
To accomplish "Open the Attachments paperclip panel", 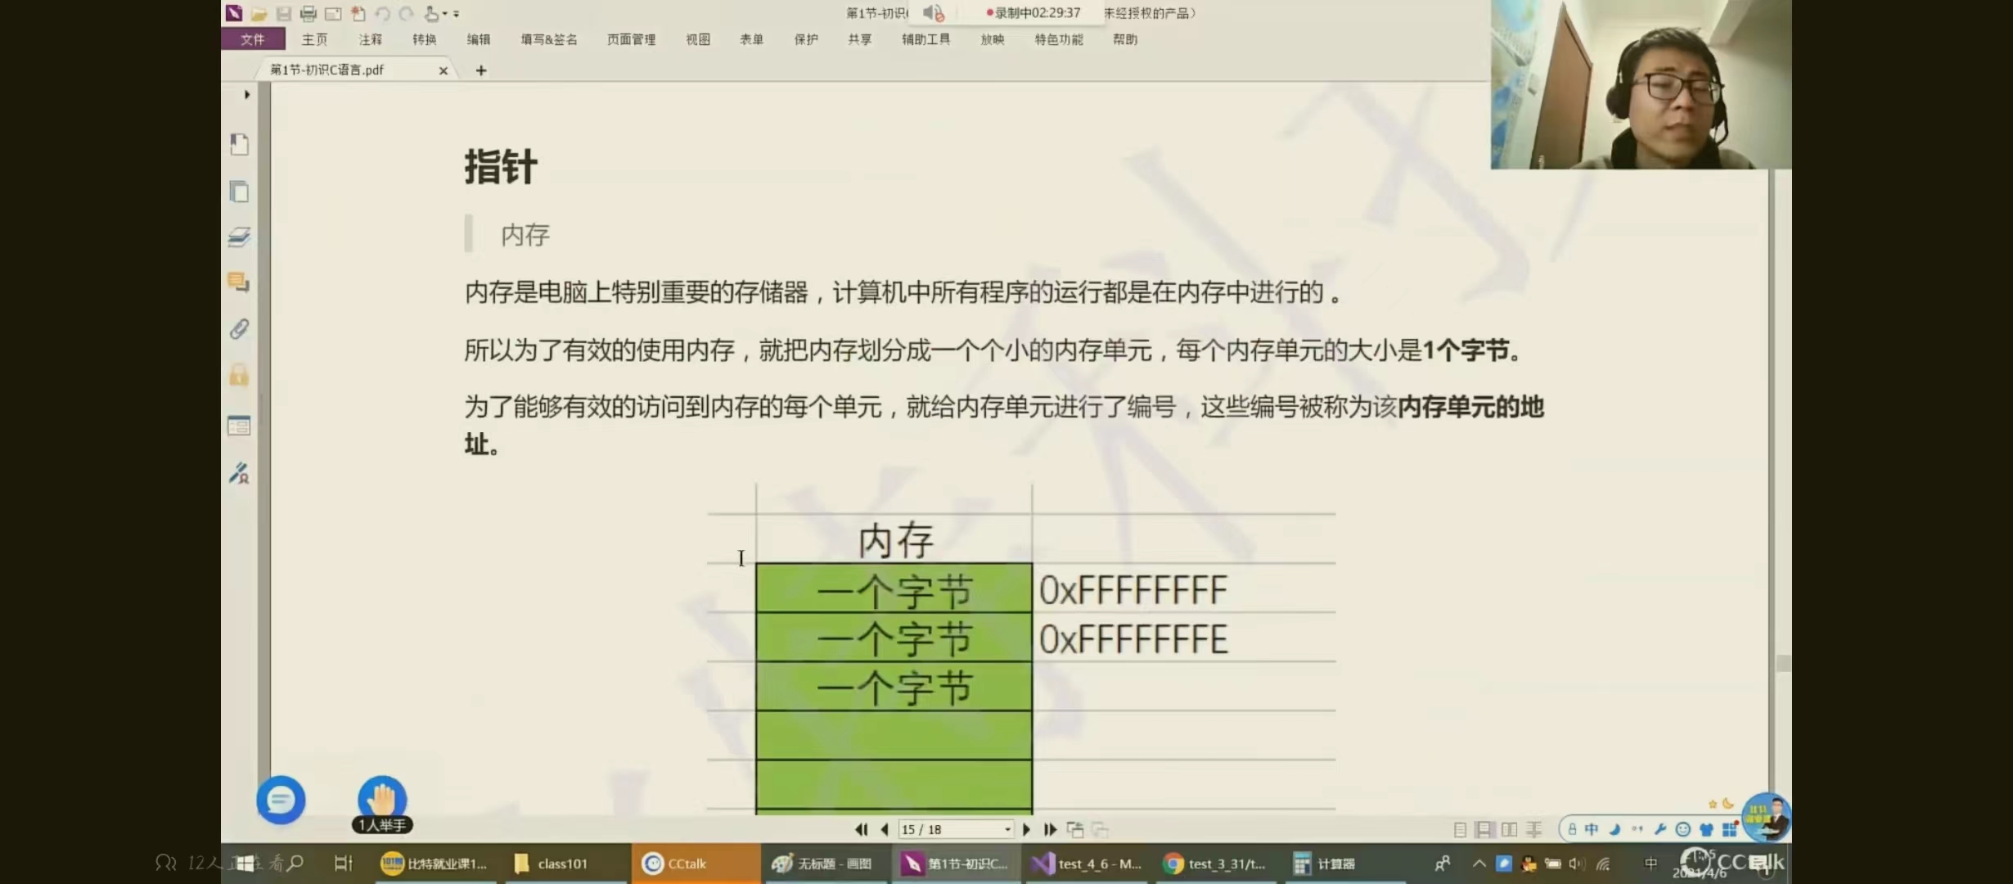I will point(239,329).
